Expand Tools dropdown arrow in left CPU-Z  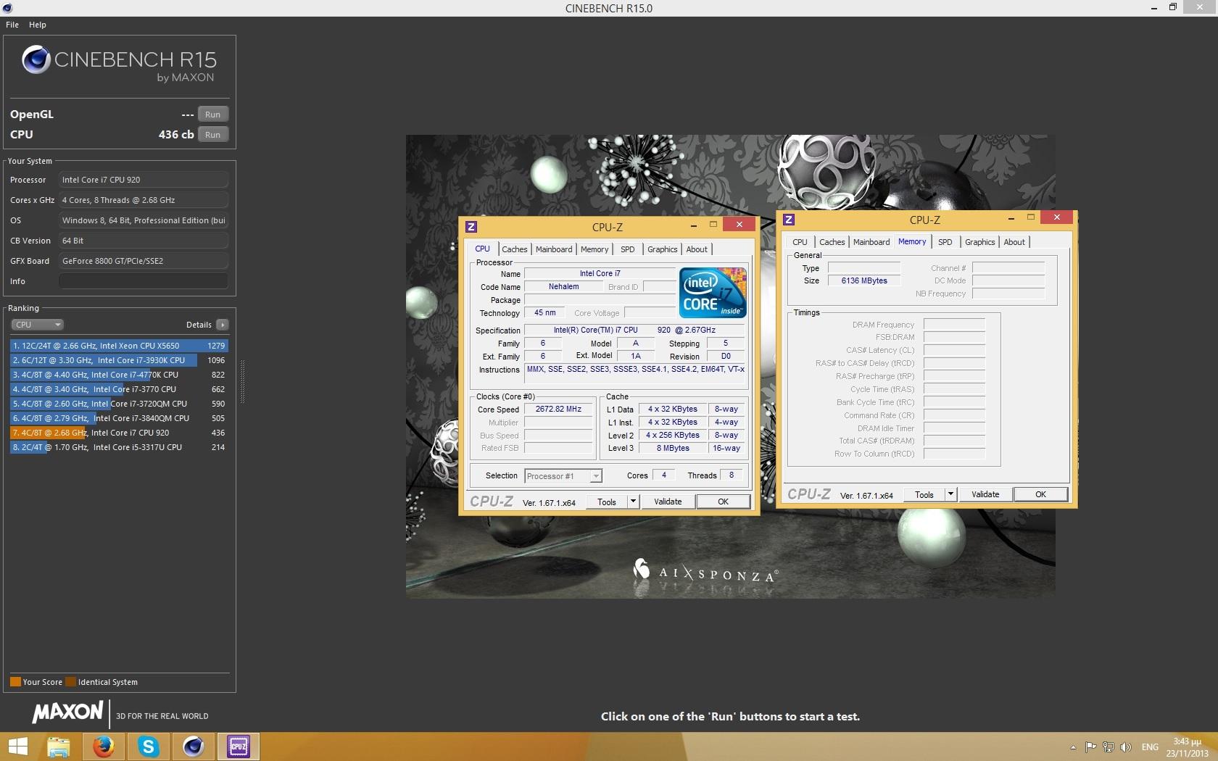pos(633,502)
